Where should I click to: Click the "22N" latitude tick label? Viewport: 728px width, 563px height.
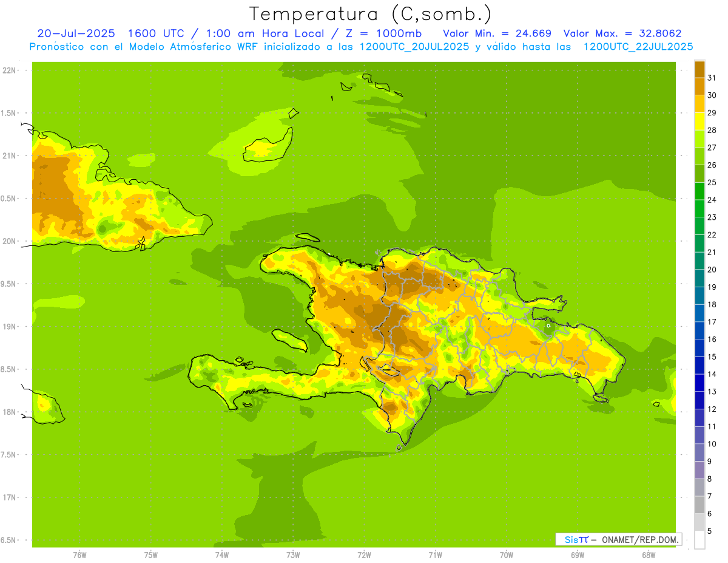click(x=9, y=70)
